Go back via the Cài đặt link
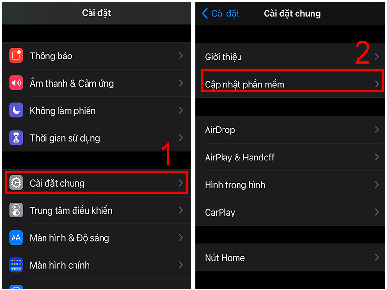Screen dimensions: 387x290 [x=225, y=14]
